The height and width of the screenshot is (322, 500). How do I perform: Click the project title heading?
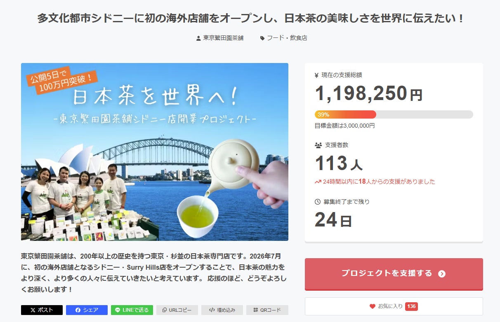[250, 19]
